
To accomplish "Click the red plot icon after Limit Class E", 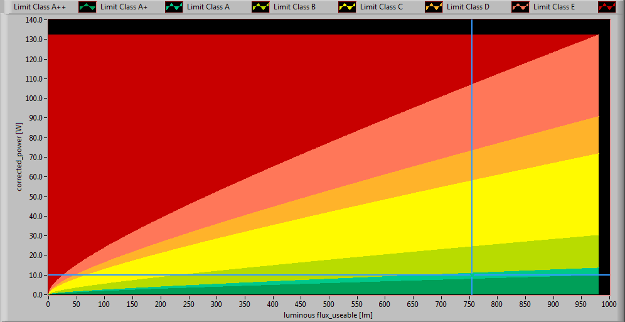I will [x=607, y=8].
